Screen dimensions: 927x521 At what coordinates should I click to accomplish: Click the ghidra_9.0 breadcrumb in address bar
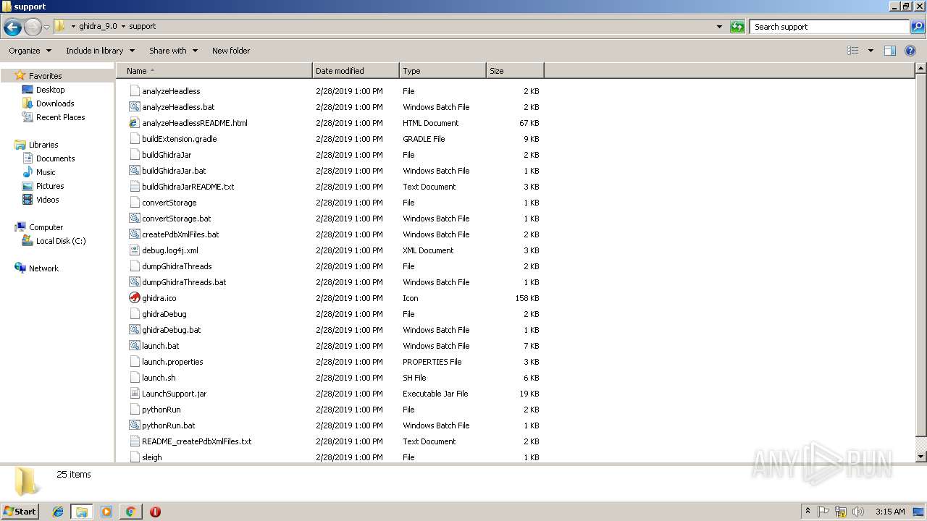coord(98,27)
